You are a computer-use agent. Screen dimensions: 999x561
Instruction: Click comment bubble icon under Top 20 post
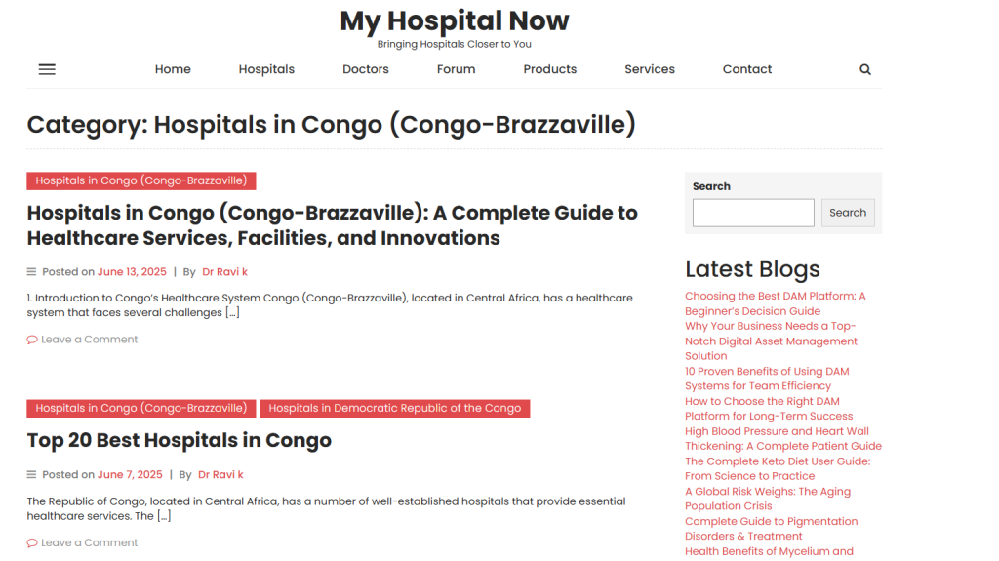point(32,543)
